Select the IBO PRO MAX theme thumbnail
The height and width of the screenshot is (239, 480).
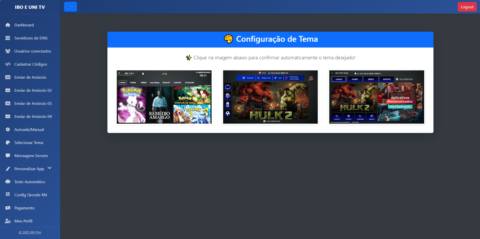[x=377, y=97]
